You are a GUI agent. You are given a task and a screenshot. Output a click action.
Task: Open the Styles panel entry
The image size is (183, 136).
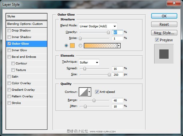point(26,16)
